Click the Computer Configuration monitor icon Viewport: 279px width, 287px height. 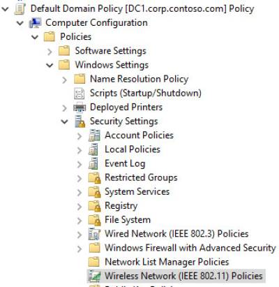35,23
